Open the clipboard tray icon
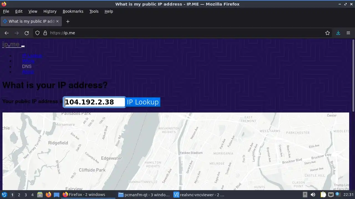 323,195
